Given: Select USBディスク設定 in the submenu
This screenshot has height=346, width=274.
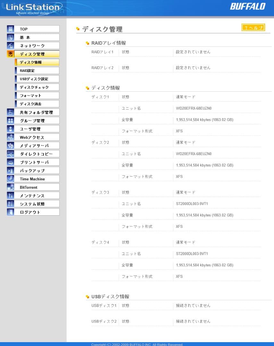Looking at the screenshot, I should (x=37, y=79).
